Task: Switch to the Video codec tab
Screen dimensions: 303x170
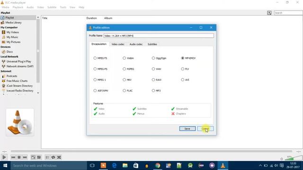Action: click(x=118, y=44)
